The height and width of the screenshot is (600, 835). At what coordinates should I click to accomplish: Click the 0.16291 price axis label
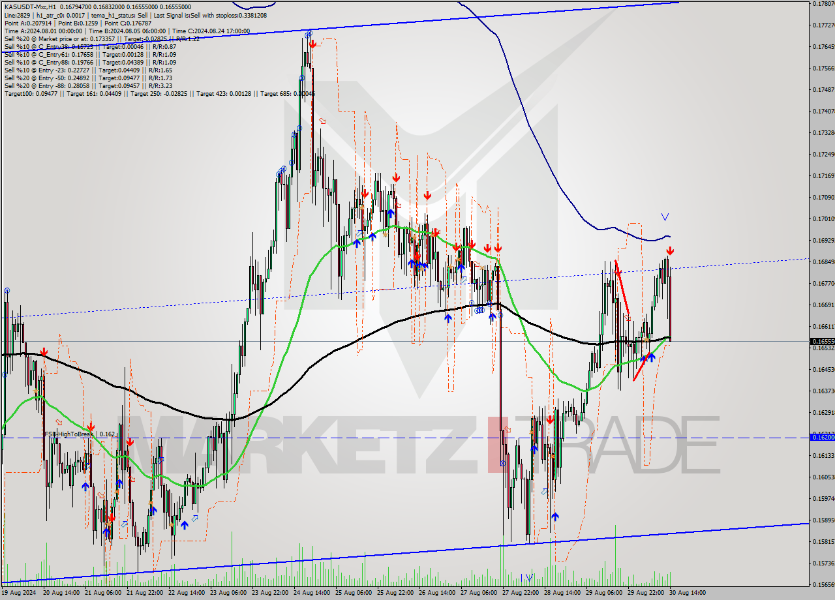tap(823, 412)
